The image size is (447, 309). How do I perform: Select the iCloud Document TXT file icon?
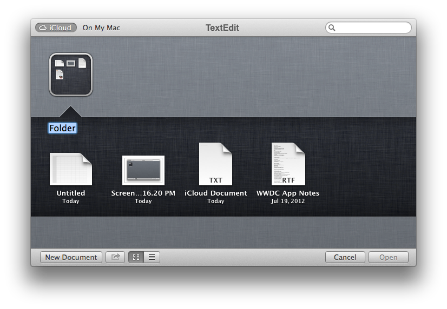tap(215, 164)
